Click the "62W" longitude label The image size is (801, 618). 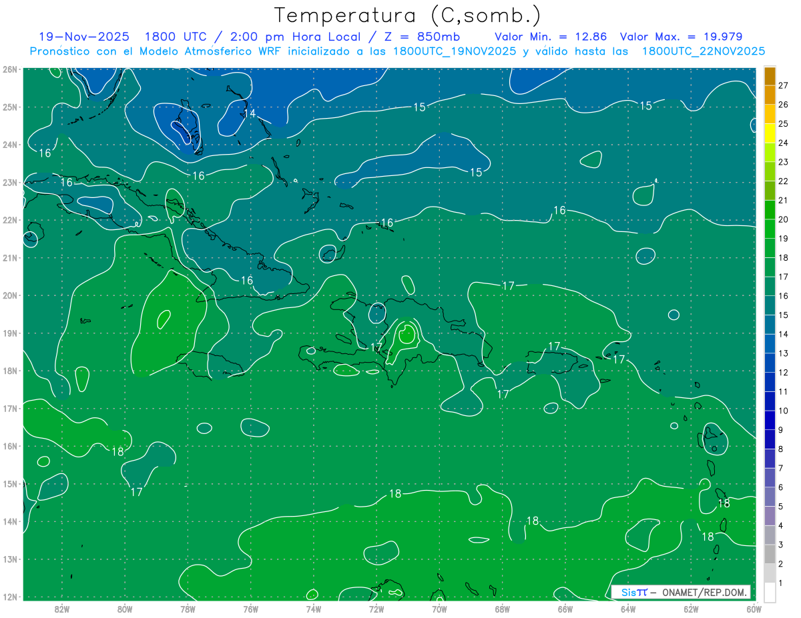(x=691, y=609)
